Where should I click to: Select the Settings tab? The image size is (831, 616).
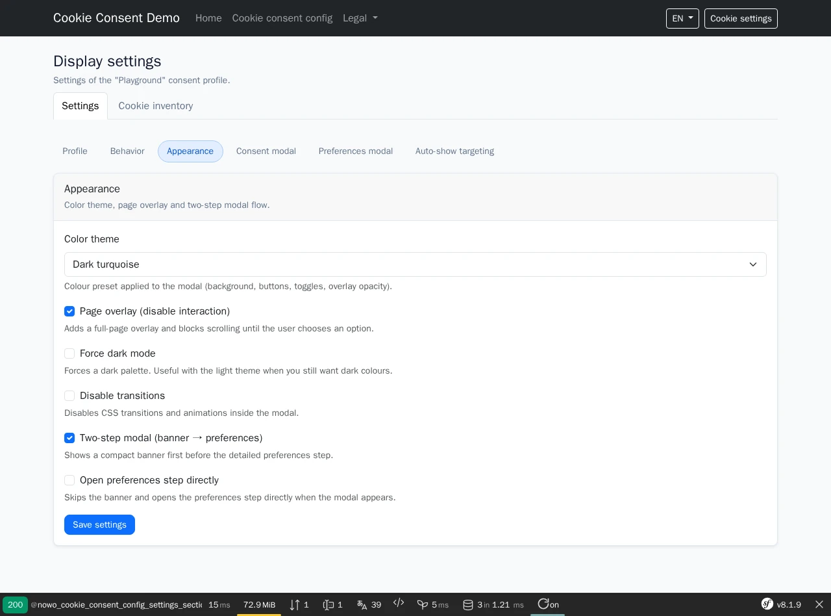[81, 106]
